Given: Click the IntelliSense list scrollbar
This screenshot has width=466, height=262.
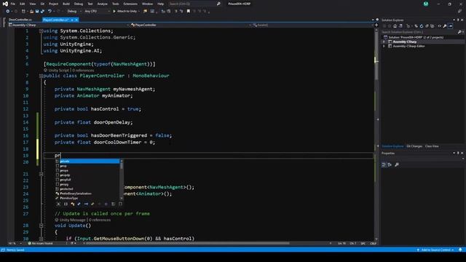Looking at the screenshot, I should pyautogui.click(x=122, y=180).
